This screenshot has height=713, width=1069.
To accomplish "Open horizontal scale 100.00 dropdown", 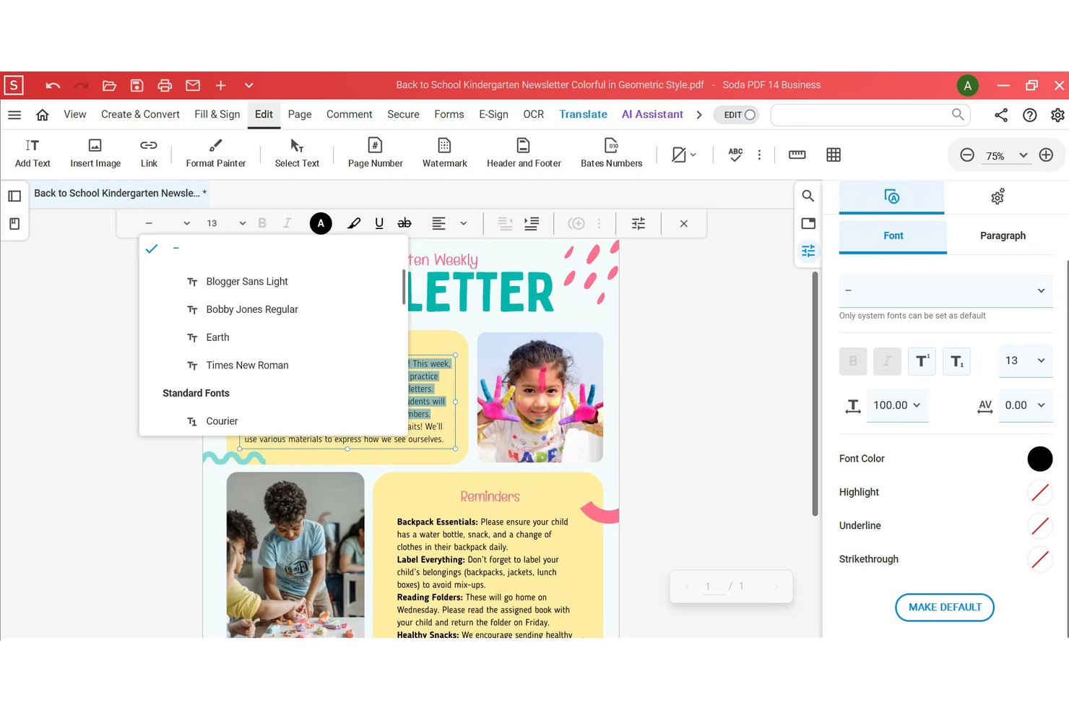I will [x=897, y=405].
